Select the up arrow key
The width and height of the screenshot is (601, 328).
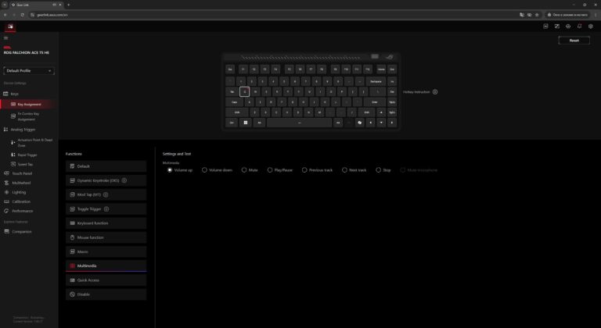tap(381, 112)
